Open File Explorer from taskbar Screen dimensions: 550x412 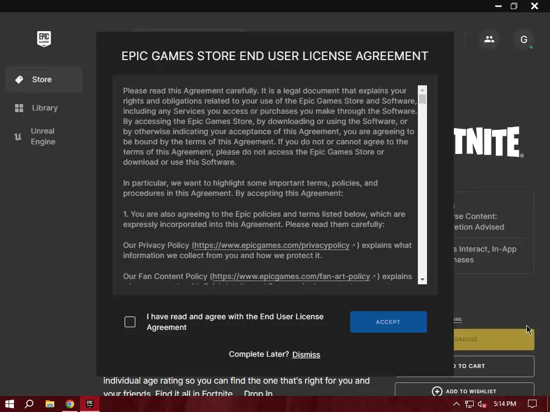pyautogui.click(x=50, y=404)
